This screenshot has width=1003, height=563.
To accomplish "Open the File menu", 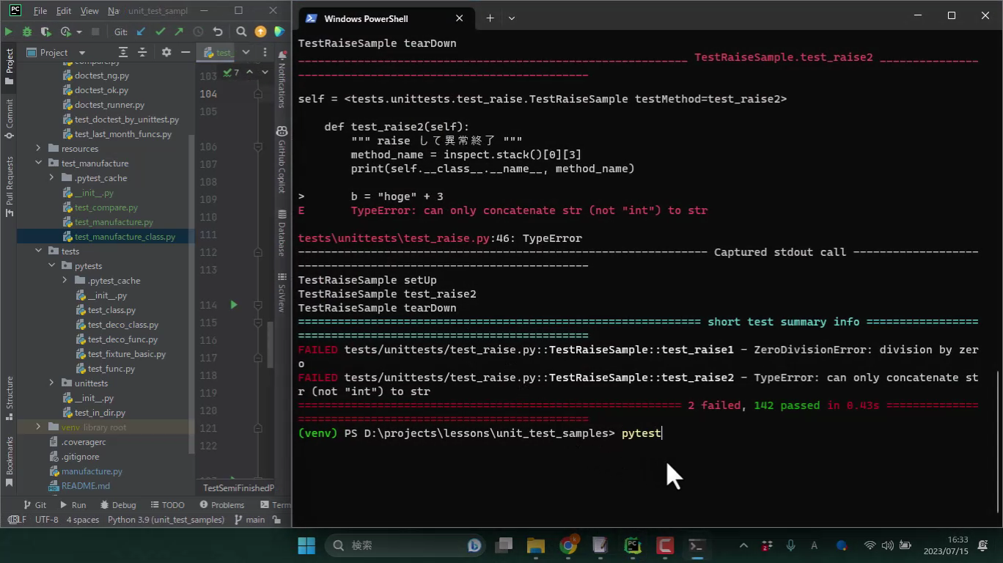I will [40, 11].
